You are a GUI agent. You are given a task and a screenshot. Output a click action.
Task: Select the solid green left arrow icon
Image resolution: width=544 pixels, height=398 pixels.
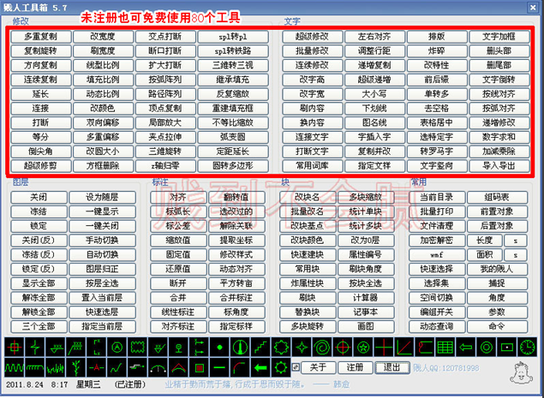pos(260,367)
